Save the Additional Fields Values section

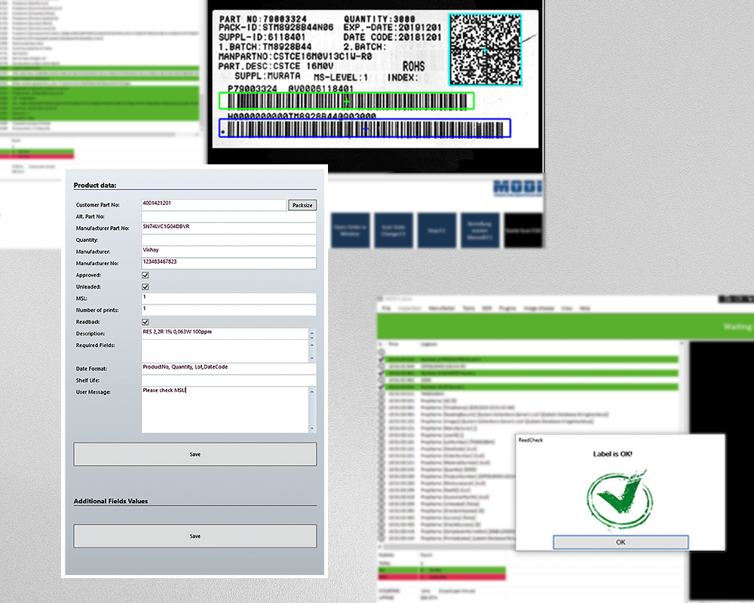pos(195,536)
